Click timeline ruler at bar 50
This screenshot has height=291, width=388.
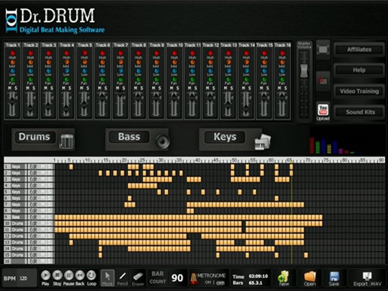point(234,160)
